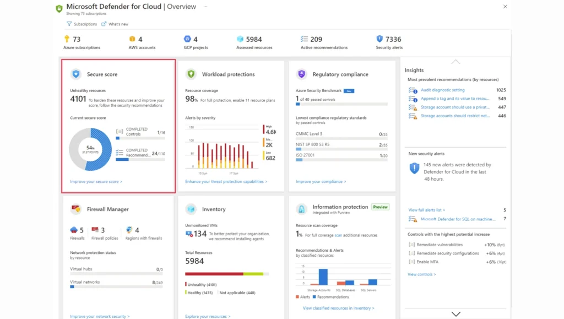This screenshot has width=564, height=319.
Task: Click the scan link in Information protection
Action: pyautogui.click(x=338, y=235)
